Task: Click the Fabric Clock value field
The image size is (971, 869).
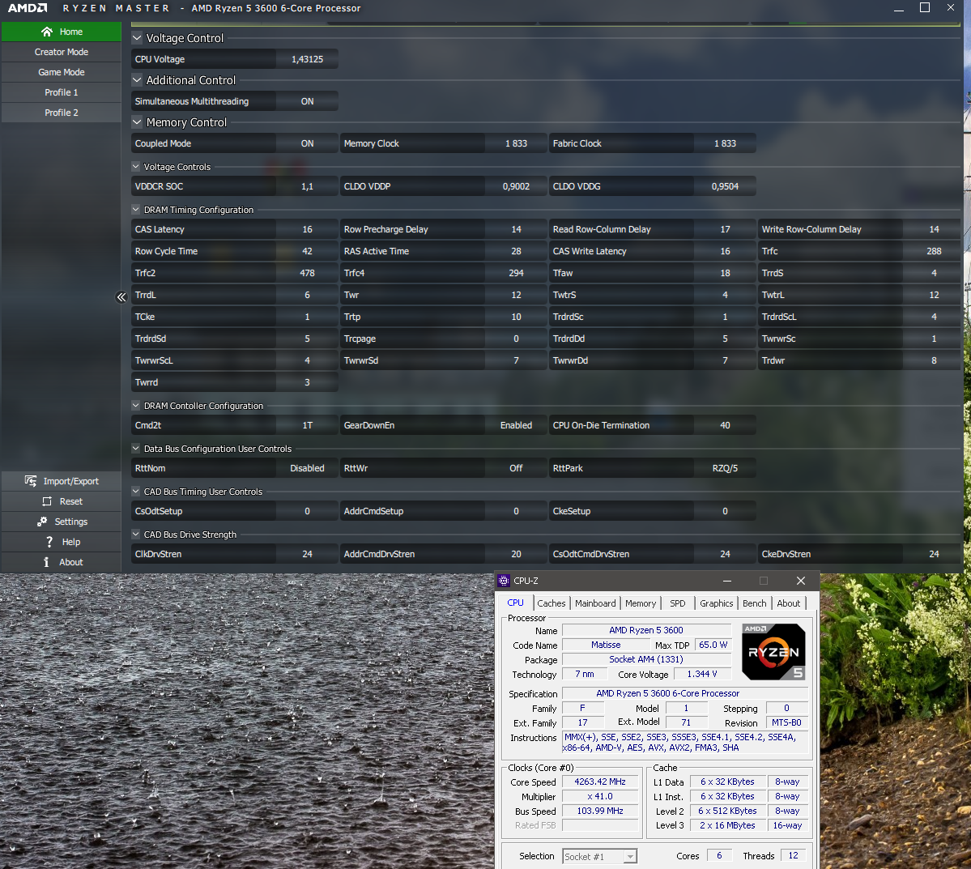Action: point(725,143)
